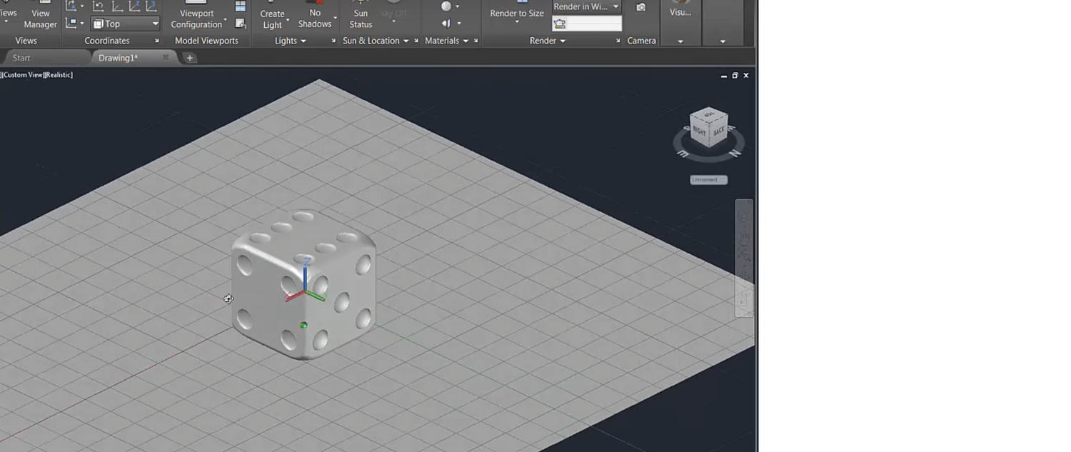Open the Coordinates panel dialog launcher arrow
Viewport: 1071px width, 452px height.
click(x=156, y=41)
